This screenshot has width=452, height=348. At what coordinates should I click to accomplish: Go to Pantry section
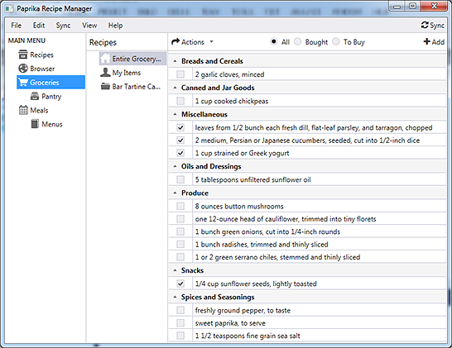tap(51, 97)
